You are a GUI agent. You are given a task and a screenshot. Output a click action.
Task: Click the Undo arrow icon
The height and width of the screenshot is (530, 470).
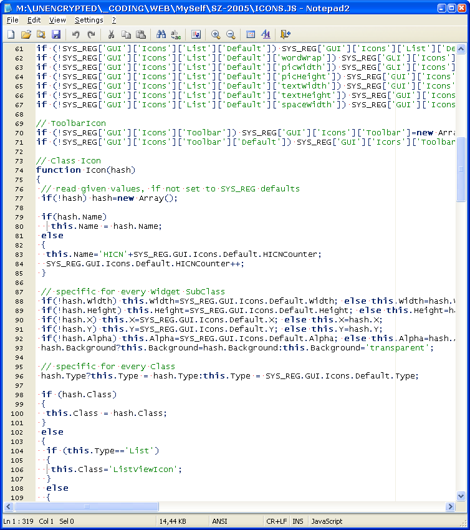75,34
